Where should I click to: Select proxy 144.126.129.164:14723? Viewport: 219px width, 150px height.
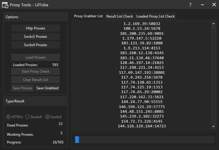[142, 126]
